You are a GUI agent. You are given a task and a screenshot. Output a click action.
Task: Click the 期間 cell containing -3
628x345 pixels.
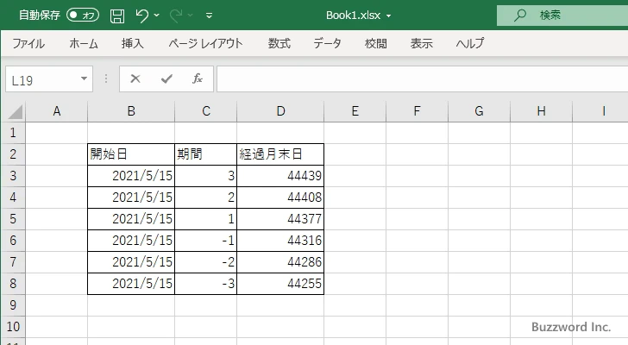[x=206, y=284]
